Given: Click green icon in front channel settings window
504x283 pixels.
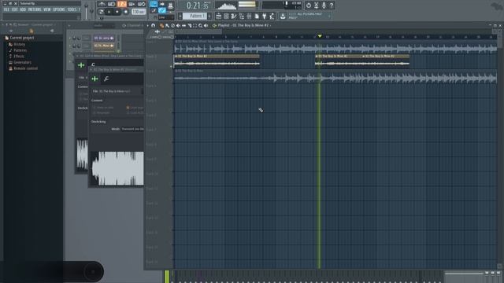Looking at the screenshot, I should [x=94, y=79].
